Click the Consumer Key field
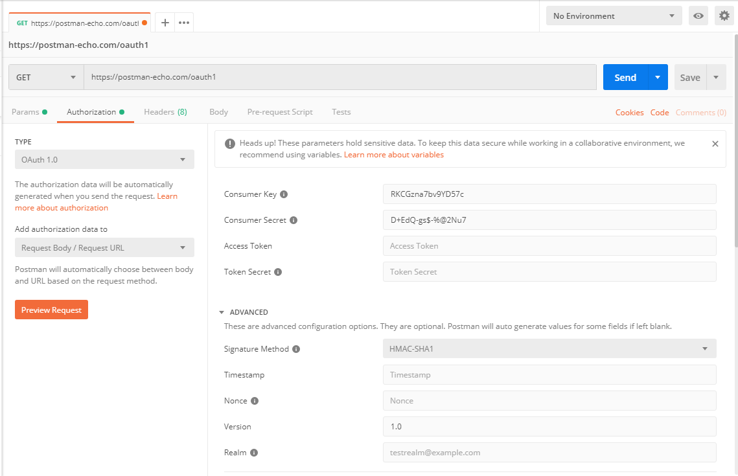Viewport: 738px width, 476px height. pyautogui.click(x=549, y=194)
